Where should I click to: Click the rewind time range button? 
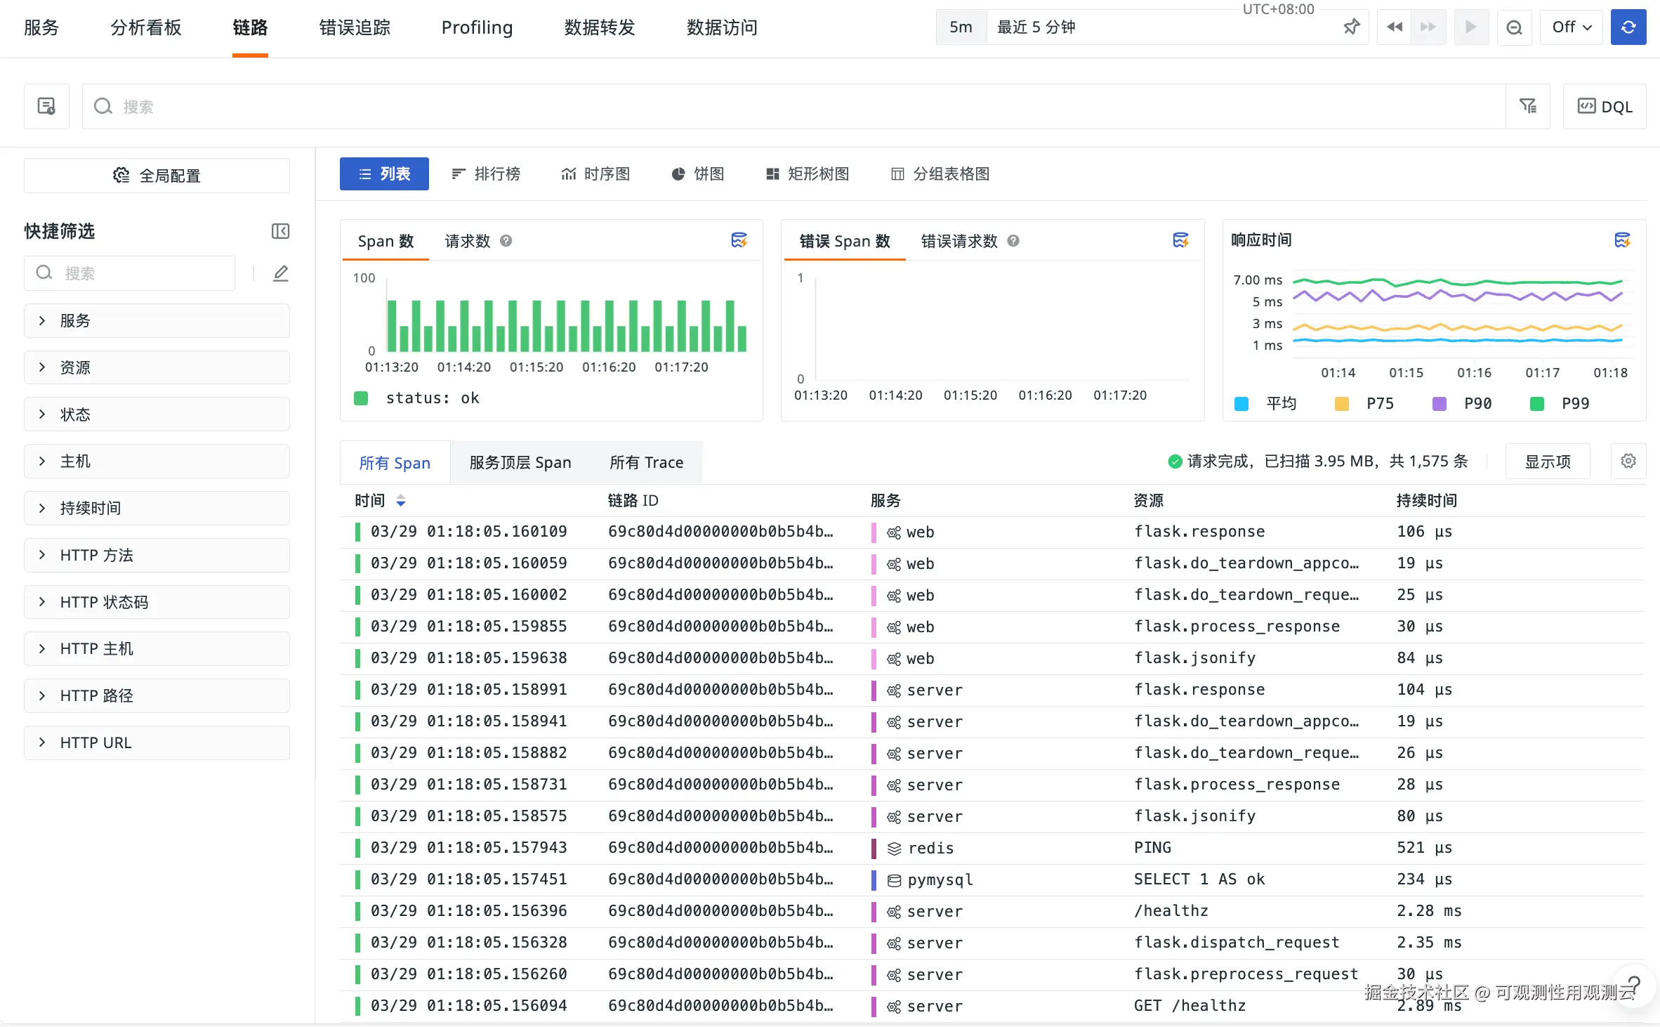[1395, 27]
